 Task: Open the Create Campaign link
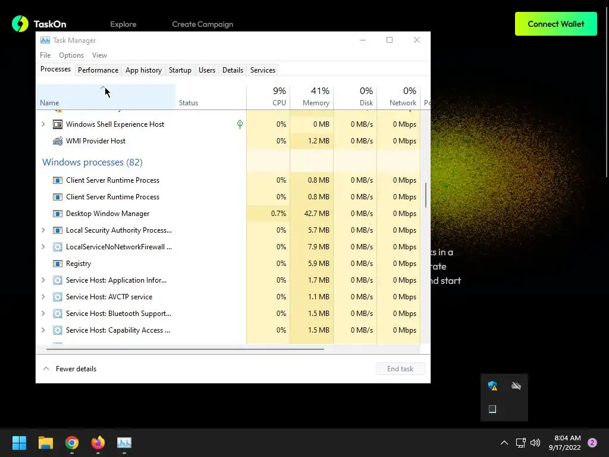[x=203, y=24]
